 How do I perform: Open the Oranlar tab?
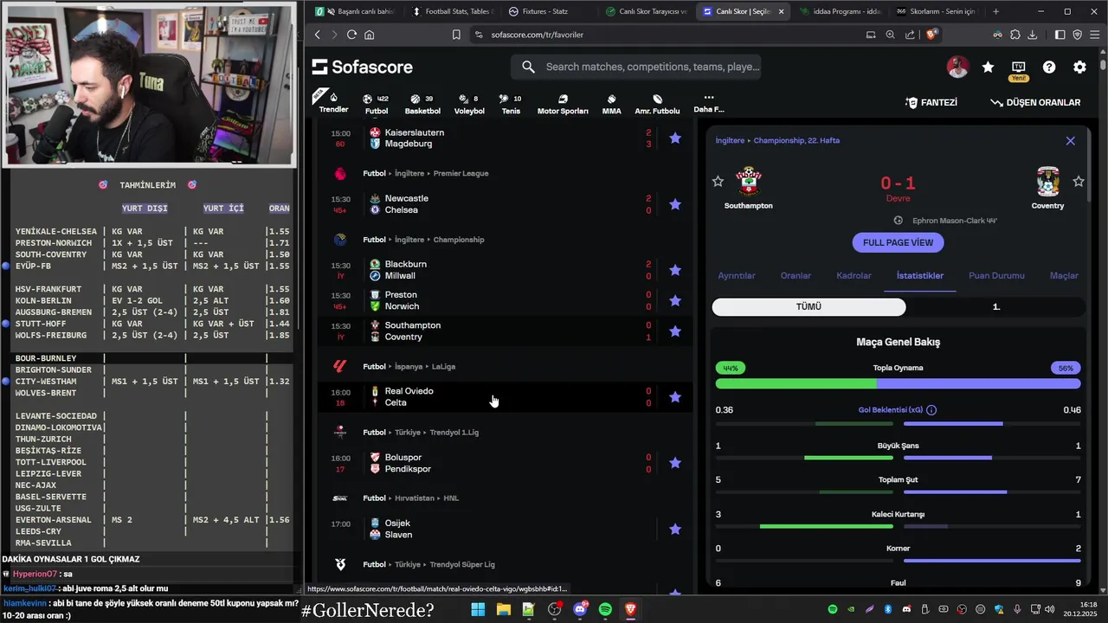796,276
